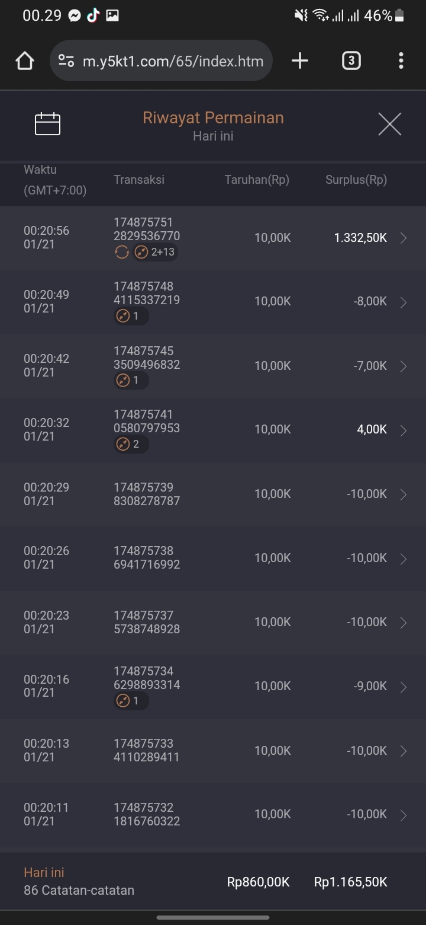The height and width of the screenshot is (925, 426).
Task: Tap the 2+13 badge on first transaction
Action: (155, 252)
